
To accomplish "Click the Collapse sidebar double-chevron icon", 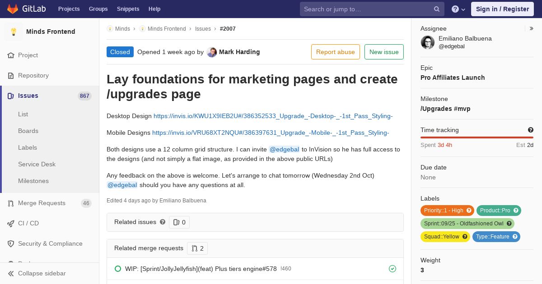I will tap(11, 273).
